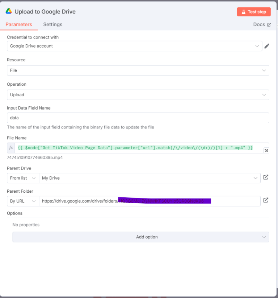Open the By URL selector for Parent Folder
The image size is (278, 298).
pos(22,201)
